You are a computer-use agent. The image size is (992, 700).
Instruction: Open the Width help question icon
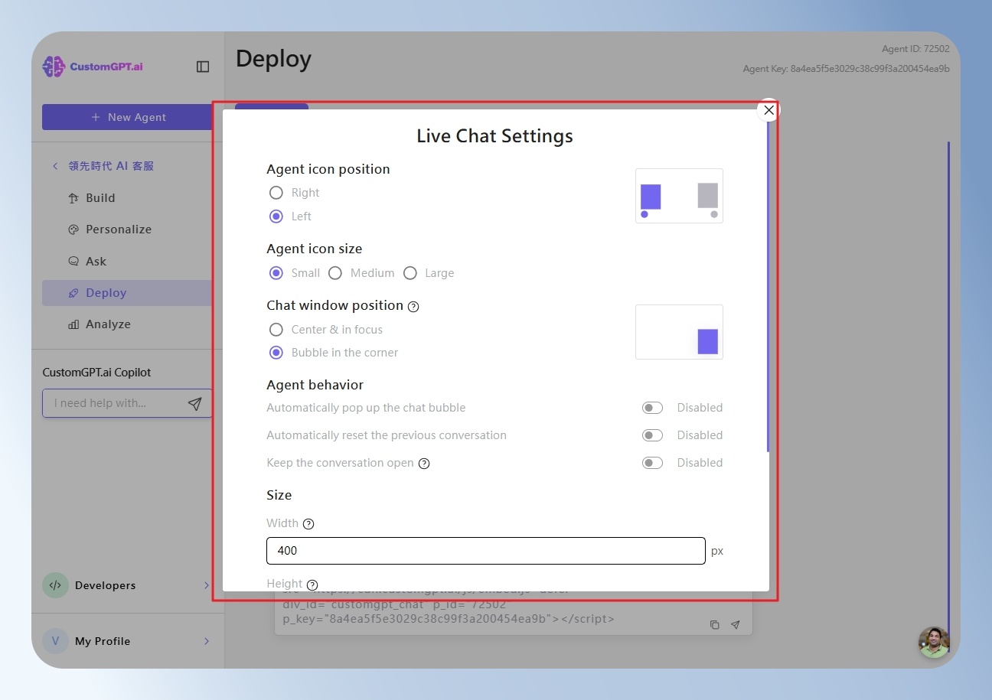308,524
